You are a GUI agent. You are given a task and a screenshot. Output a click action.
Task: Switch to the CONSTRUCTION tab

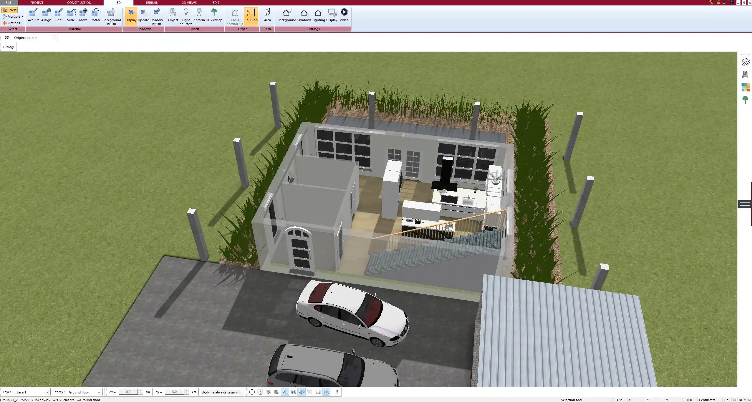pyautogui.click(x=79, y=3)
